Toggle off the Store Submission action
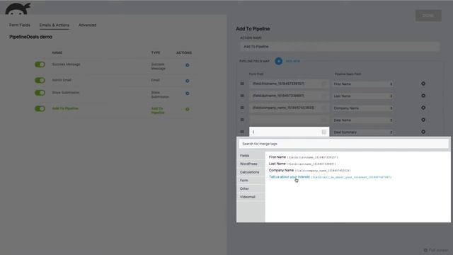The width and height of the screenshot is (453, 255). 40,93
